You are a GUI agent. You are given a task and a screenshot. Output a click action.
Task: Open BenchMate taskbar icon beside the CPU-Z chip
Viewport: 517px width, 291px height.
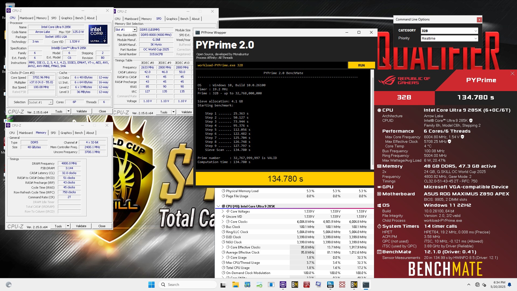(x=295, y=285)
